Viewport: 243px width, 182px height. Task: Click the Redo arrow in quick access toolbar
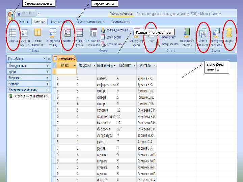[x=30, y=13]
